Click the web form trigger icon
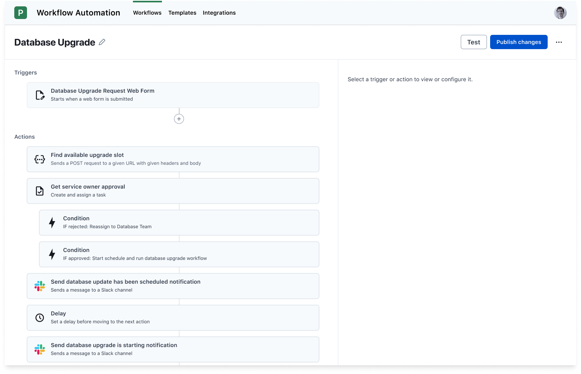Screen dimensions: 581x374 40,95
